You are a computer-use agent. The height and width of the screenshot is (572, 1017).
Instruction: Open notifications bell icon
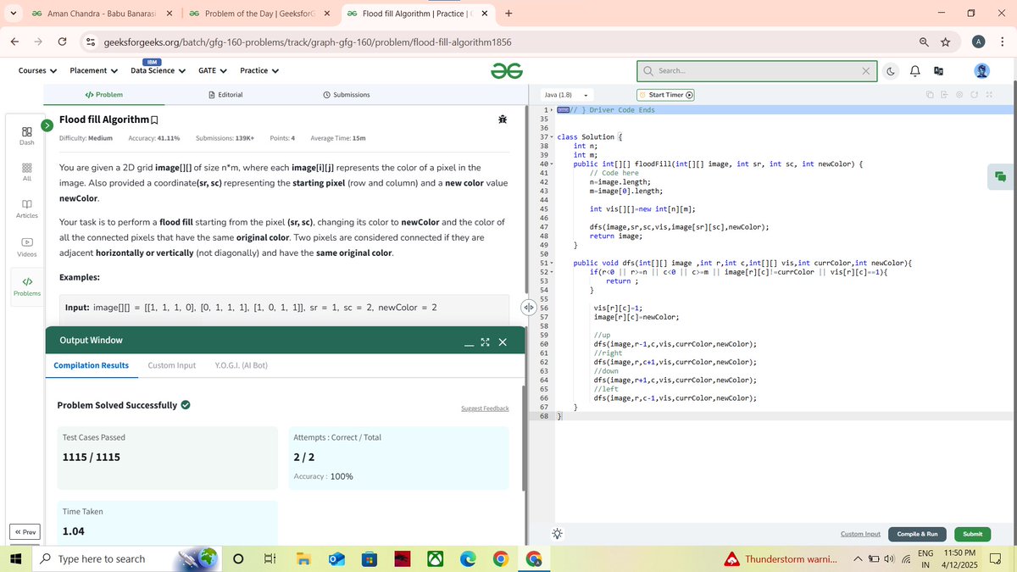[916, 71]
